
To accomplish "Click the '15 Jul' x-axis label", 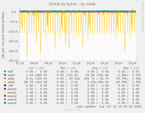I will click(132, 63).
